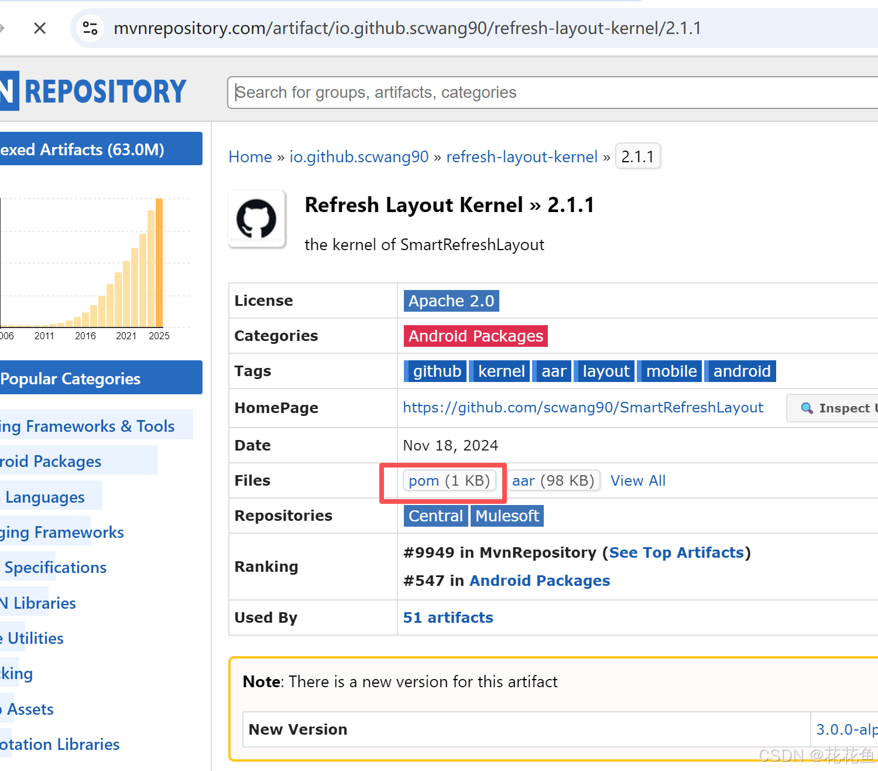Open Assets sidebar category
The image size is (878, 771).
coord(27,709)
